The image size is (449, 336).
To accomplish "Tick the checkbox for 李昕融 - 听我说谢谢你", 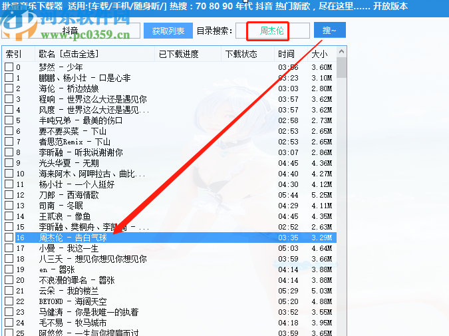I will (9, 152).
